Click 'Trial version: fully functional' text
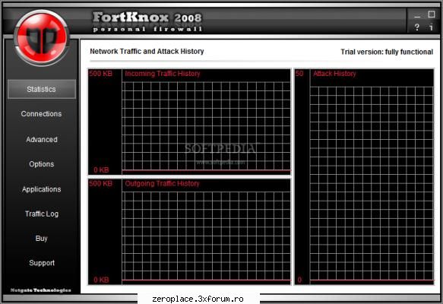Viewport: 443px width, 304px height. tap(387, 52)
